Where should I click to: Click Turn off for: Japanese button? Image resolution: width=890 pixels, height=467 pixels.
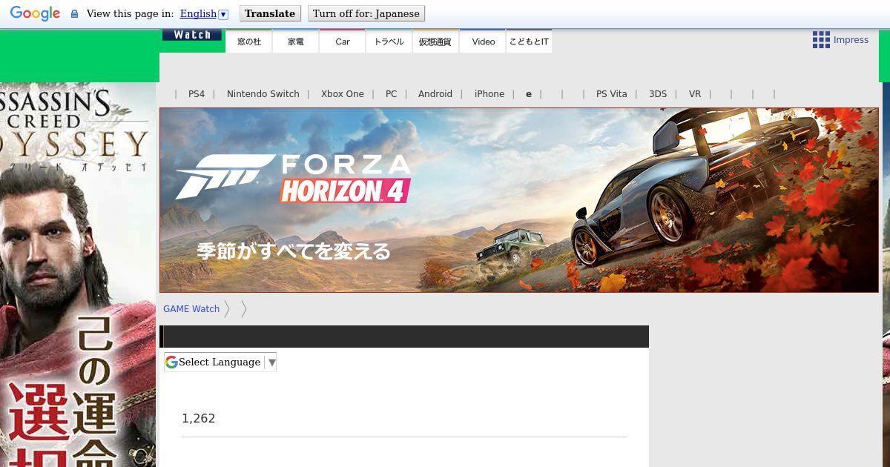366,13
